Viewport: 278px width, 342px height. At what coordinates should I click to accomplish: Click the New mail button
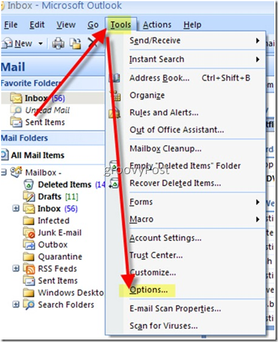pyautogui.click(x=17, y=43)
